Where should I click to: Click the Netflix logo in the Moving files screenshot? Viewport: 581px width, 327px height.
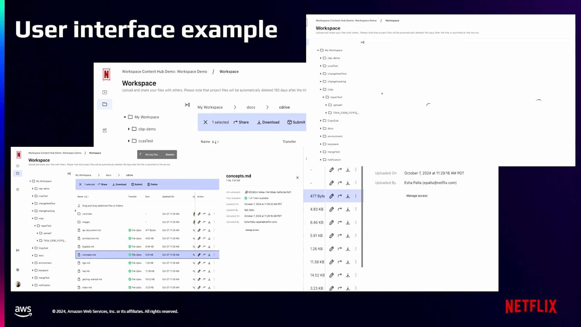click(x=18, y=155)
